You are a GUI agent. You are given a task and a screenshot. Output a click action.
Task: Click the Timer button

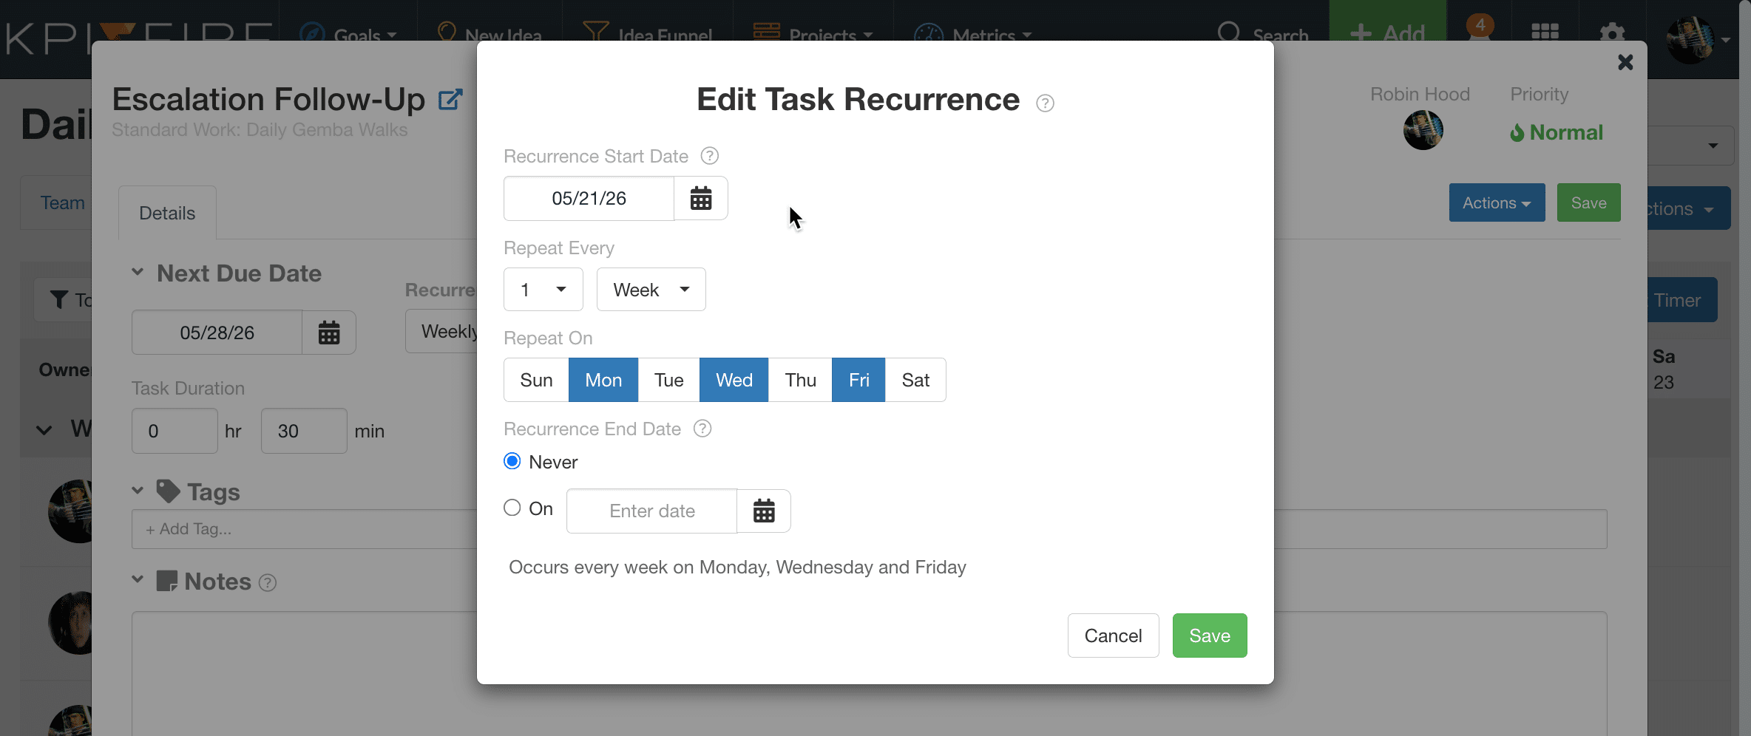(1681, 300)
